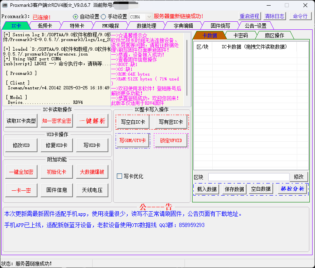Image resolution: width=315 pixels, height=268 pixels.
Task: Click the 区块 input field
Action: 249,177
